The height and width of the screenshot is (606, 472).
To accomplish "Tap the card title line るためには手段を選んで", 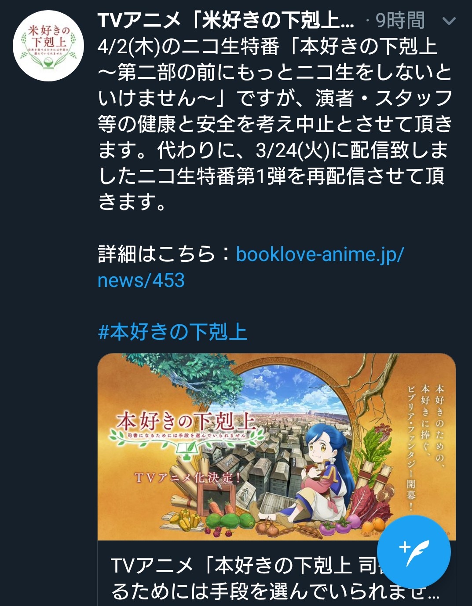I will tap(275, 591).
